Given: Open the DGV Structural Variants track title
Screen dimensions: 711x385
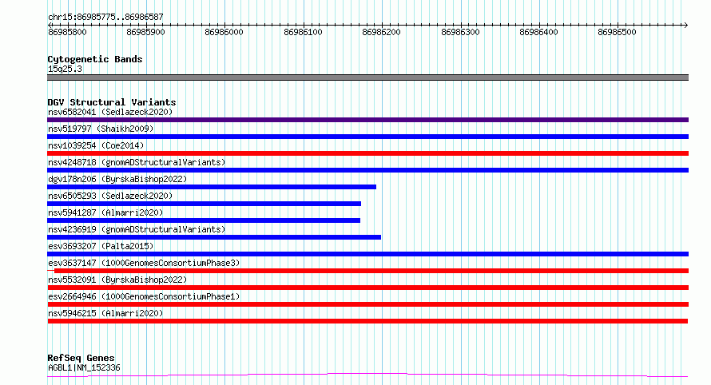Looking at the screenshot, I should click(112, 102).
